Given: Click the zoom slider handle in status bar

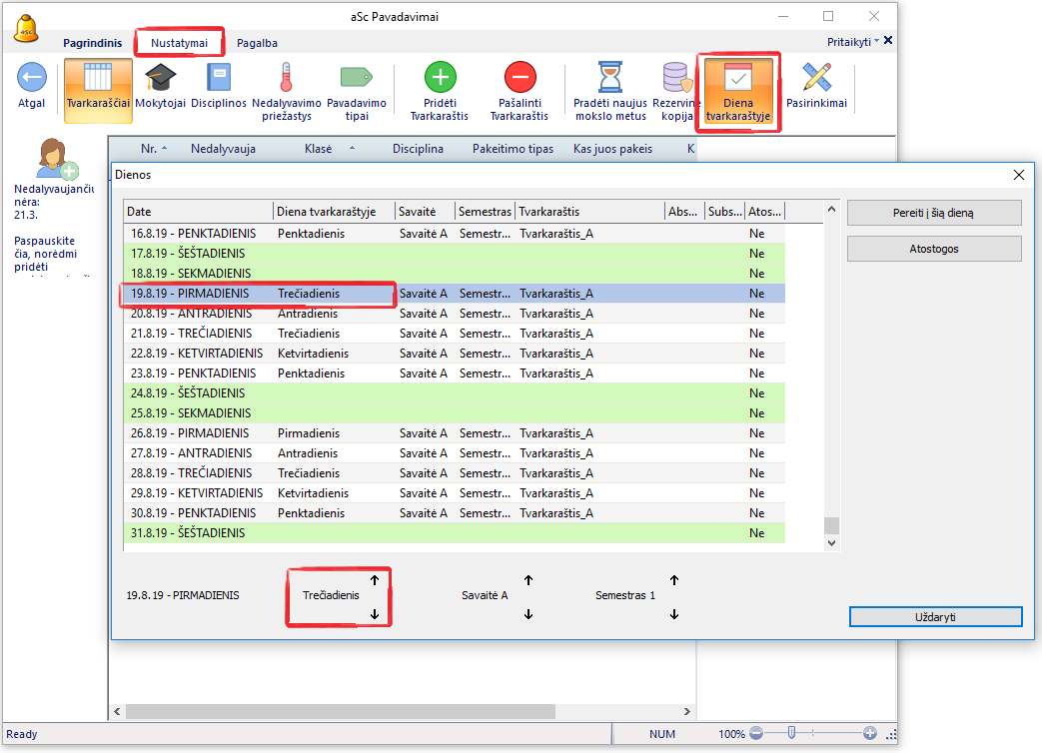Looking at the screenshot, I should coord(791,734).
